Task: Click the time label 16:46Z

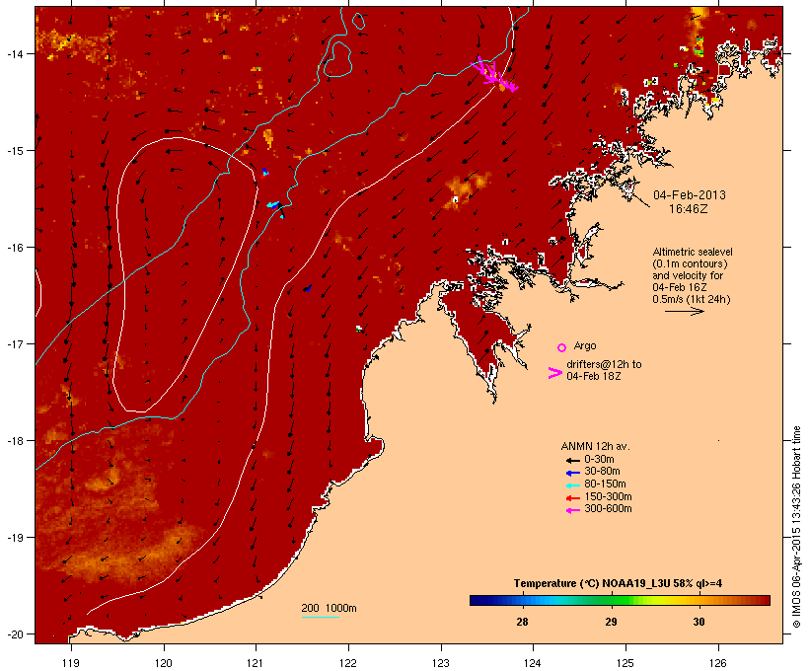Action: (x=689, y=209)
